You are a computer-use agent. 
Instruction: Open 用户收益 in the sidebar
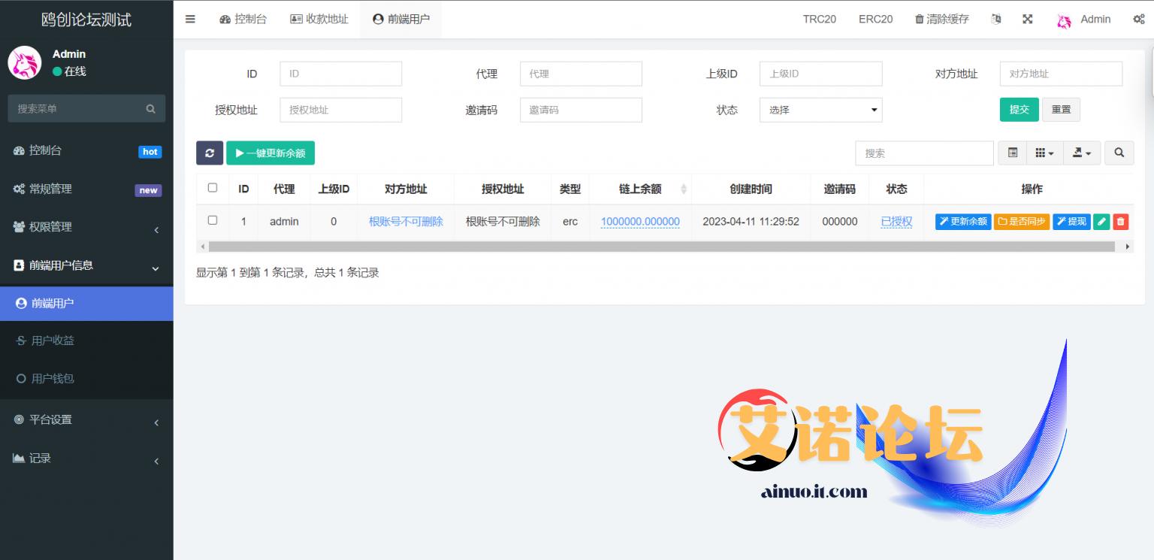click(x=53, y=341)
